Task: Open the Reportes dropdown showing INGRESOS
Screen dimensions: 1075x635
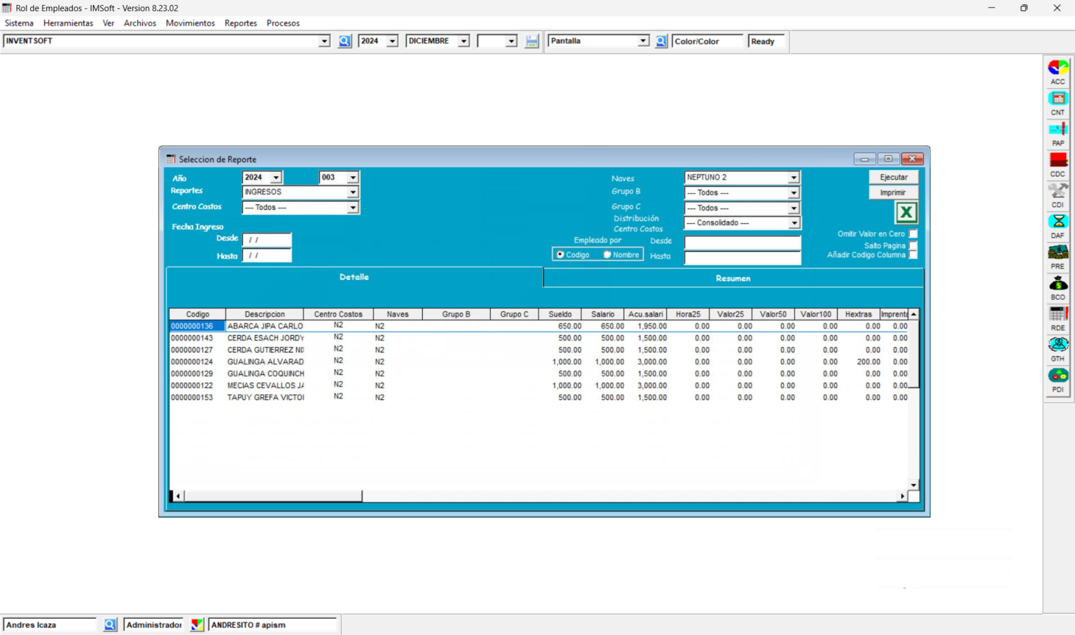Action: [353, 192]
